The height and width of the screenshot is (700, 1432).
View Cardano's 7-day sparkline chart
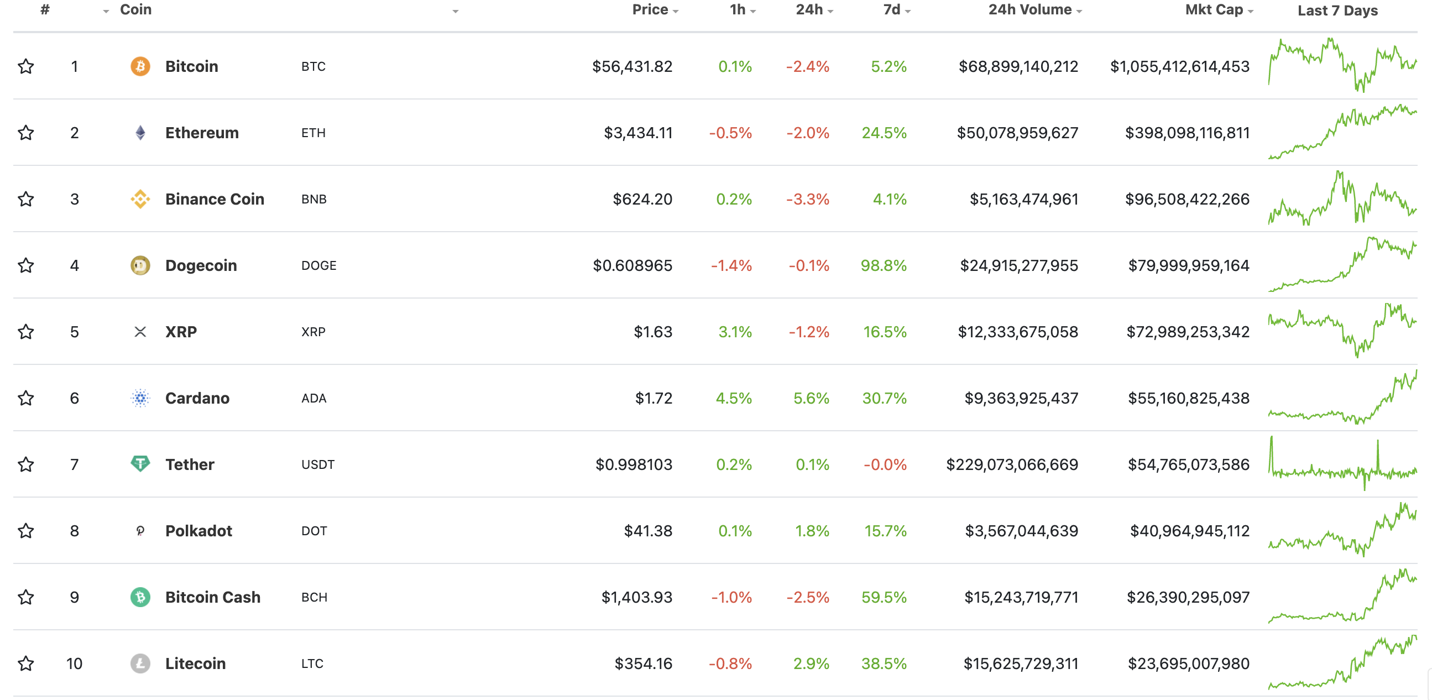pos(1342,396)
